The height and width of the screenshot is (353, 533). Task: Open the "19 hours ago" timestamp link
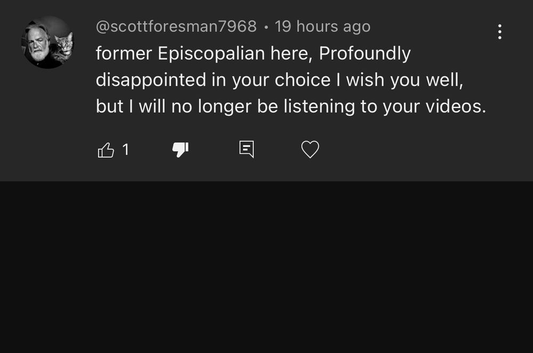pos(322,26)
